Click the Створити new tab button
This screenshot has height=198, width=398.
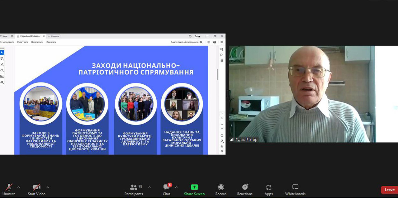(53, 36)
